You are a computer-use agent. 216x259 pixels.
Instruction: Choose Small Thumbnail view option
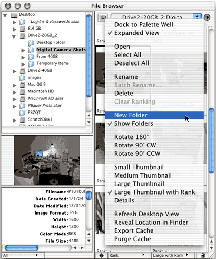154,167
